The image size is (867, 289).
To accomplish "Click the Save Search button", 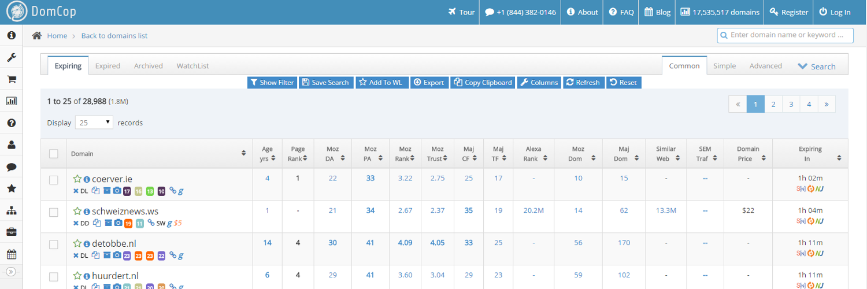I will [x=326, y=83].
